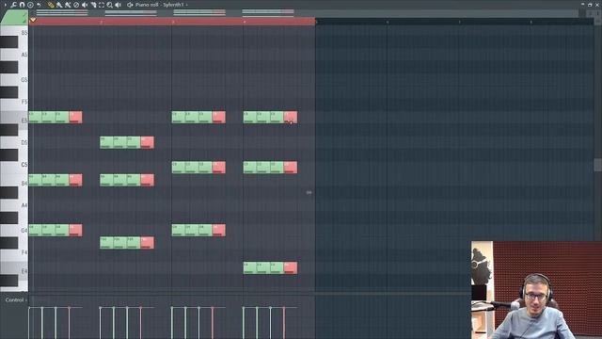Play the G5 piano key

pos(23,79)
